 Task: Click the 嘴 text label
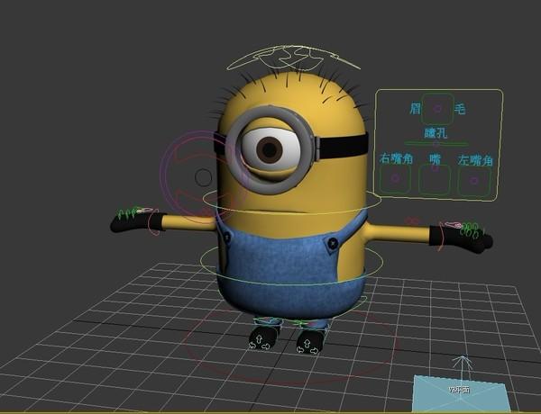(436, 158)
